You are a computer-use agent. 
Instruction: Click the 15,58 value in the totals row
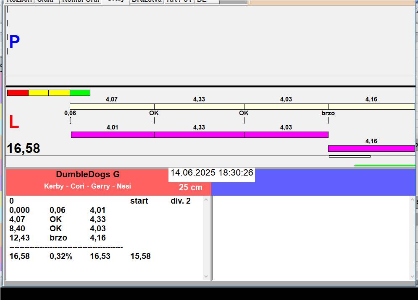140,256
